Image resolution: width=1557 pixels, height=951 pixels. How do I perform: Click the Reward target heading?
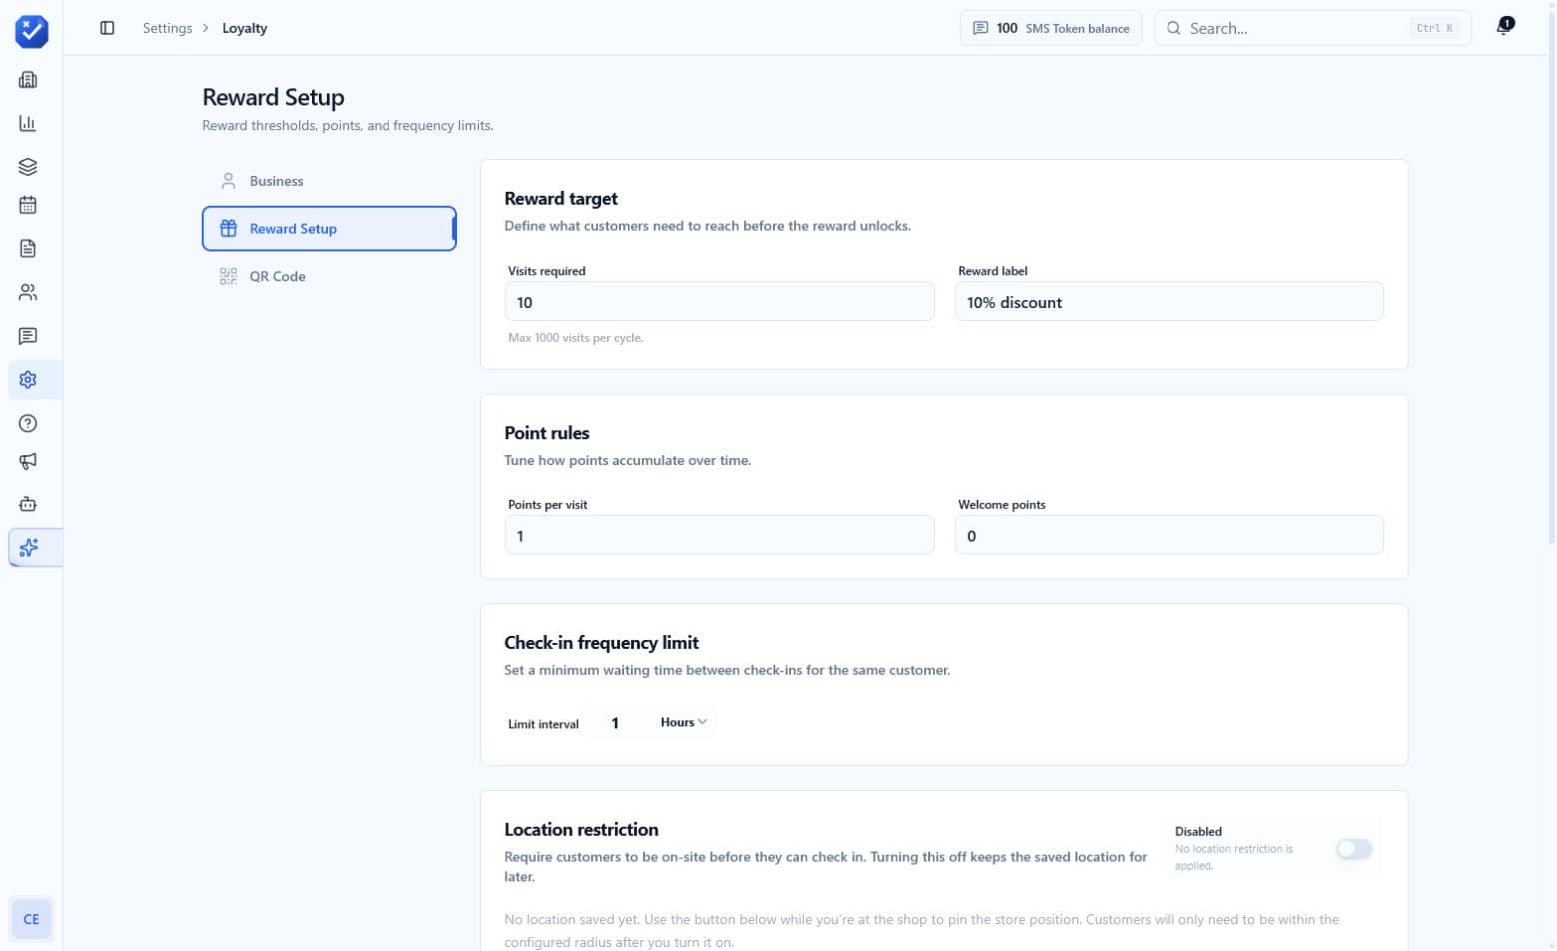click(x=561, y=198)
